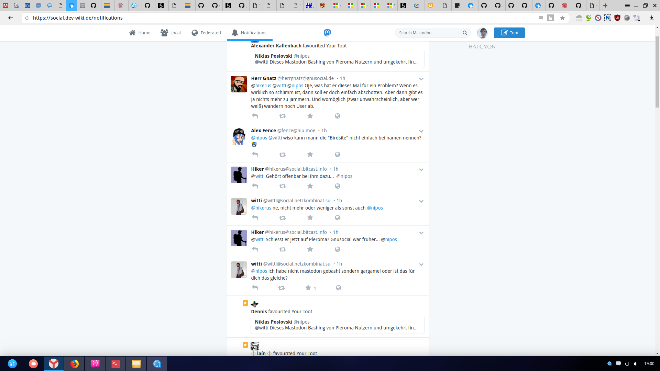
Task: Favourite Herr Gnatz's toot with the star
Action: point(310,116)
